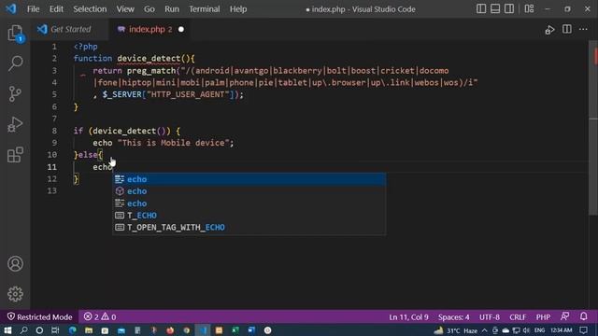Image resolution: width=598 pixels, height=336 pixels.
Task: Open Microsoft Edge from the taskbar
Action: pos(73,330)
